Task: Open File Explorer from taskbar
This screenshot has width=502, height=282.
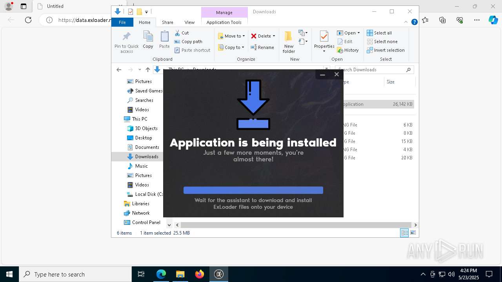Action: pyautogui.click(x=180, y=274)
